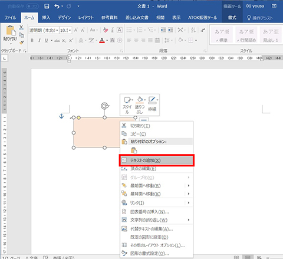
Task: Open the Borders dropdown arrow
Action: pos(196,41)
